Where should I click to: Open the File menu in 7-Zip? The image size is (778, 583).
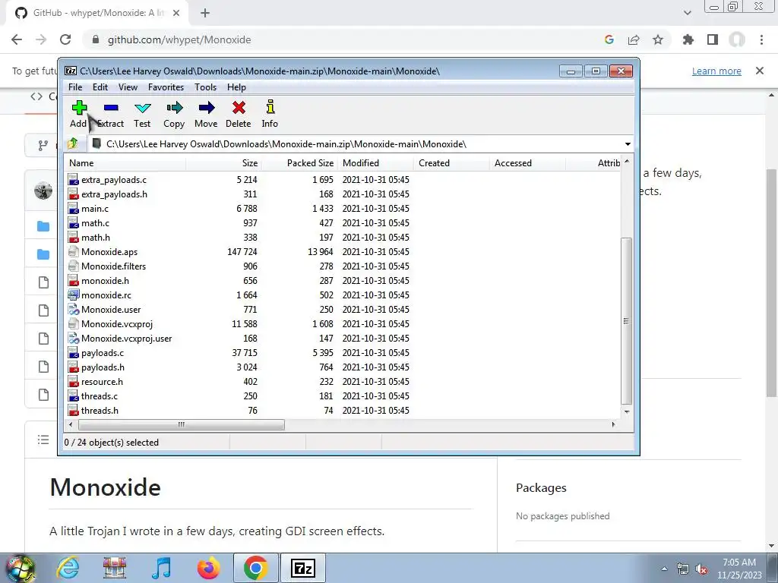click(x=75, y=87)
